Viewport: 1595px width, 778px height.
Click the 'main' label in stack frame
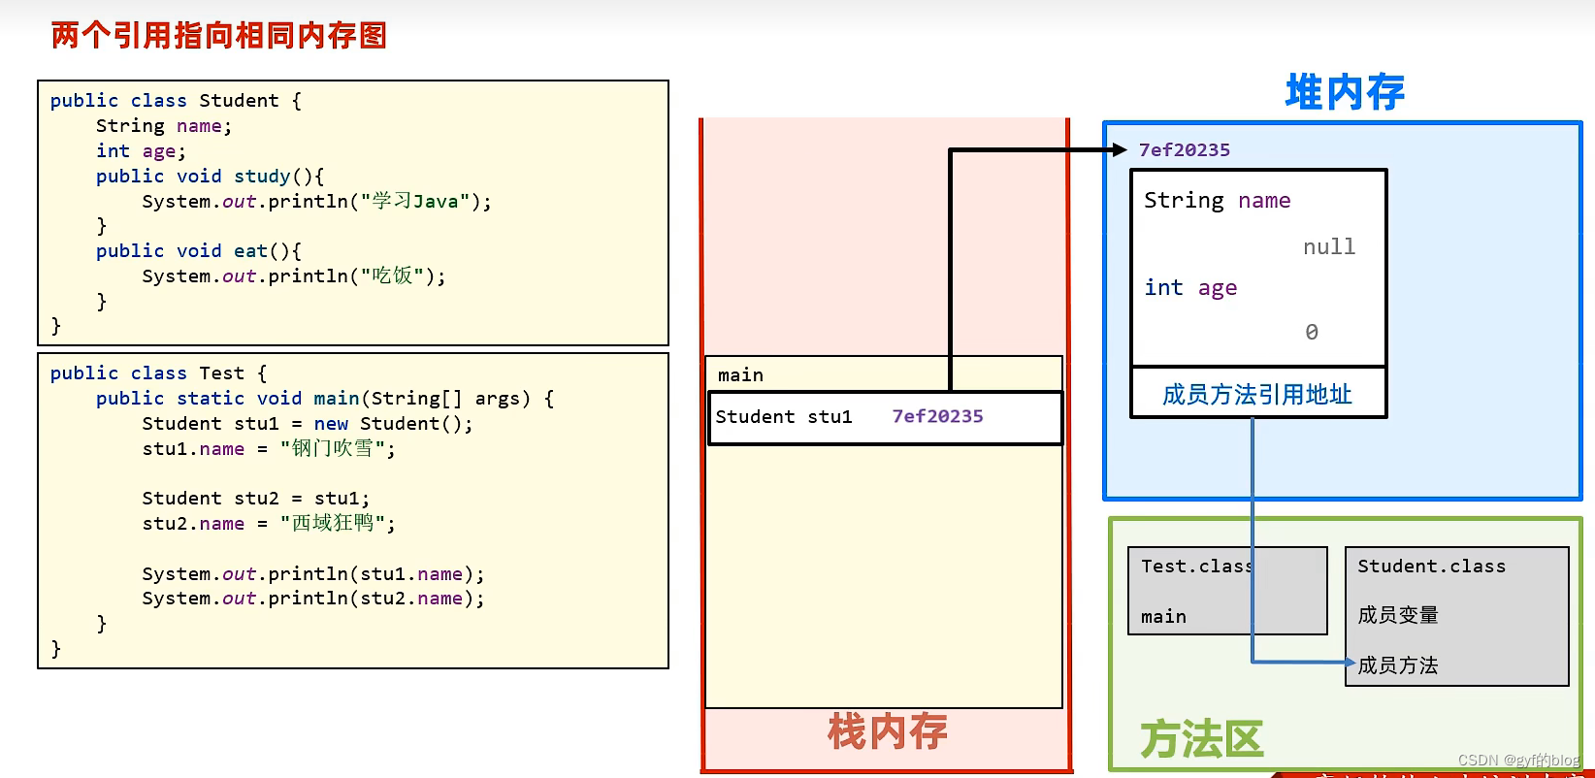pyautogui.click(x=740, y=375)
